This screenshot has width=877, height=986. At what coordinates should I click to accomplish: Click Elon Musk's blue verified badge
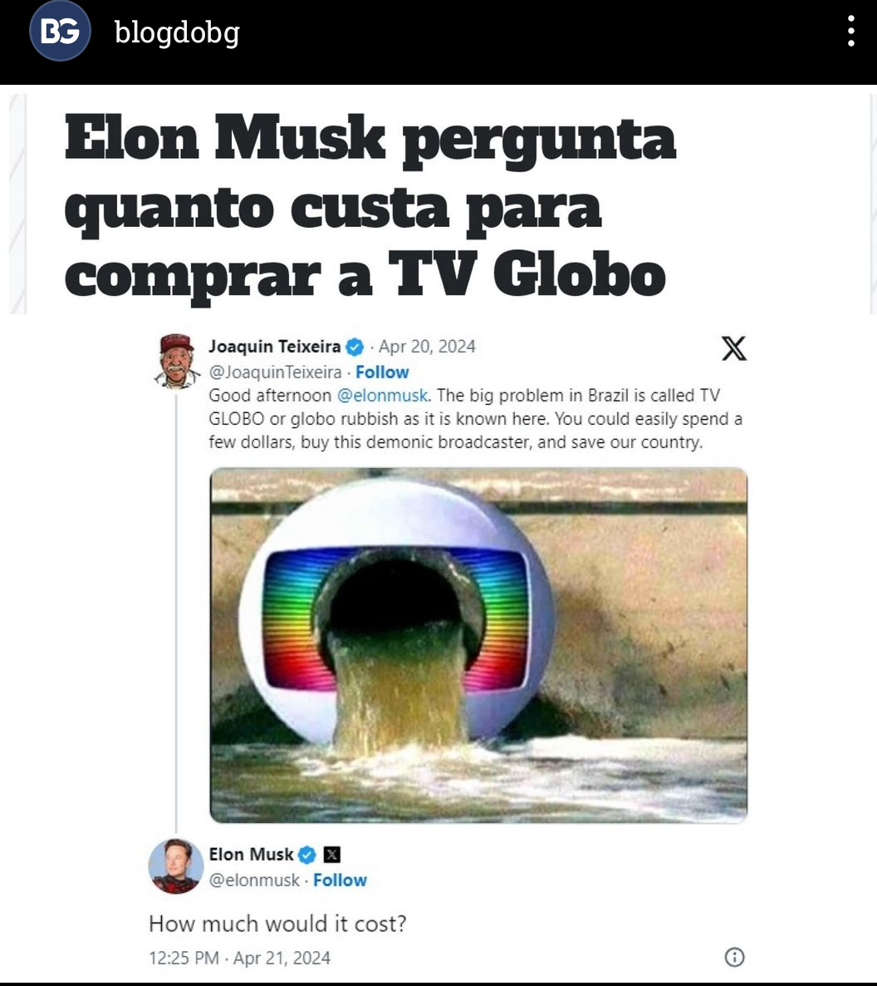click(306, 855)
